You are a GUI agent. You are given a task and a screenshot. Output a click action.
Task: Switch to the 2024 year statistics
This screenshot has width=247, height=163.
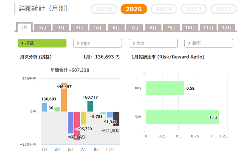click(x=164, y=9)
